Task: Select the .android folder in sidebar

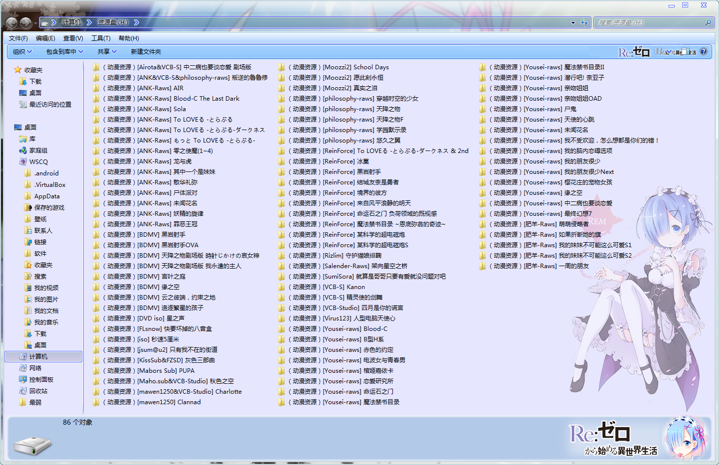Action: point(42,173)
